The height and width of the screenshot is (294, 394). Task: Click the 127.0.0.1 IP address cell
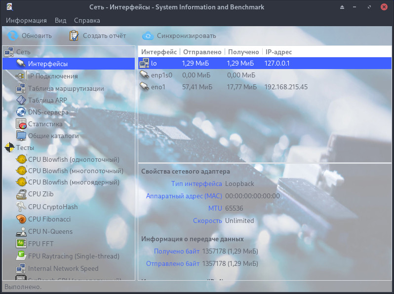pos(277,63)
